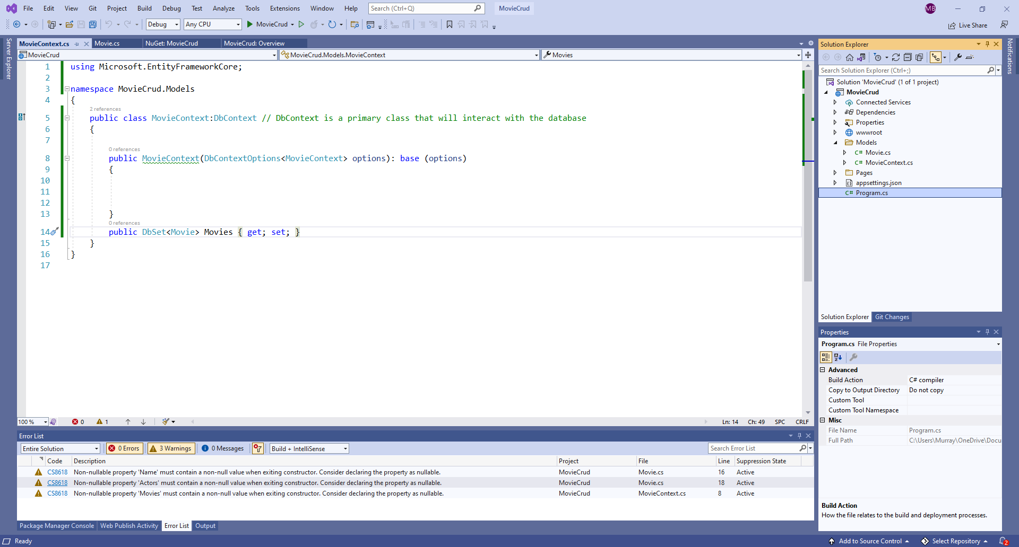Expand the Pages folder in Solution Explorer
This screenshot has height=547, width=1019.
tap(835, 173)
